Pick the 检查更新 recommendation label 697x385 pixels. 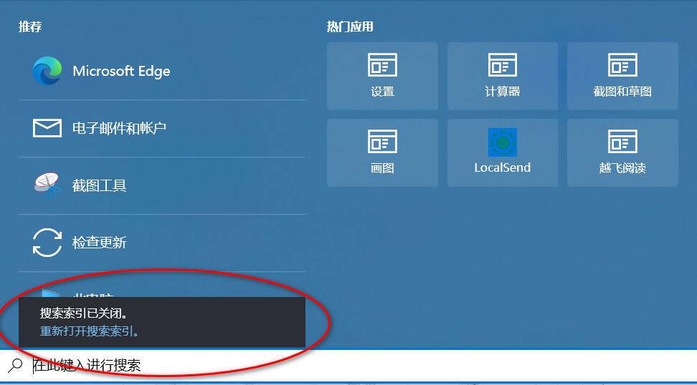click(99, 243)
